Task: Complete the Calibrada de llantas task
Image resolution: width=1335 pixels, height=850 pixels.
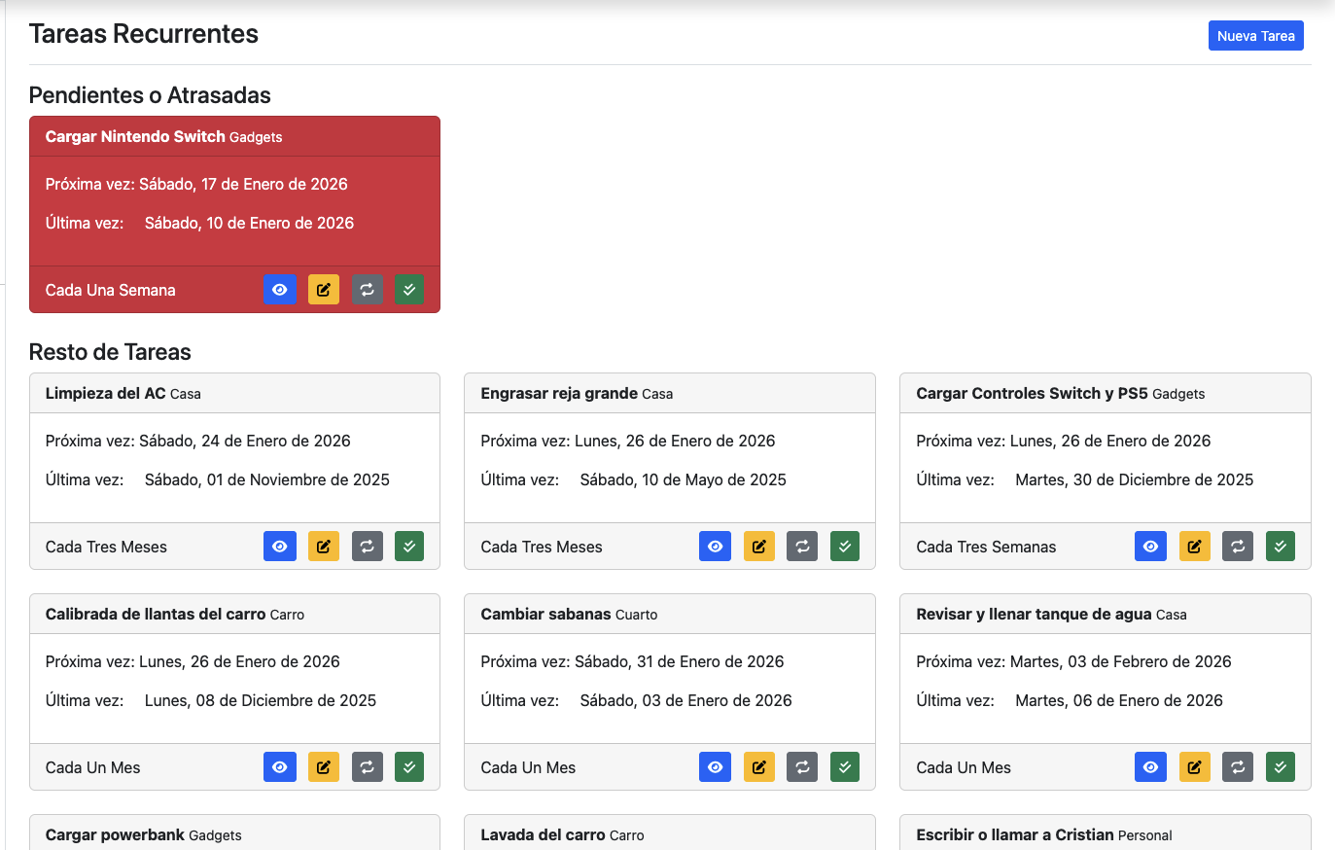Action: [x=409, y=767]
